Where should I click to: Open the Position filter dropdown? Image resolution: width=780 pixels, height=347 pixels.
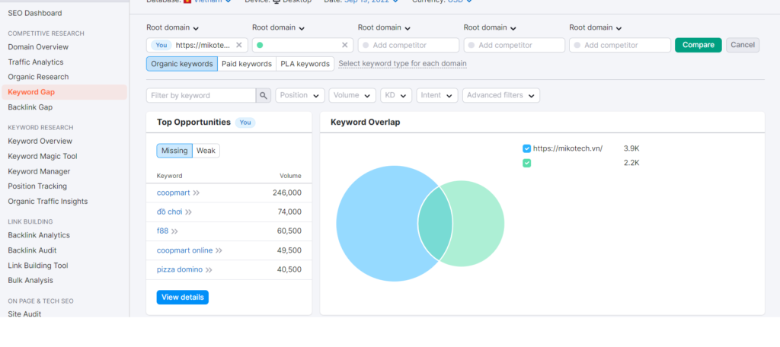[x=299, y=95]
